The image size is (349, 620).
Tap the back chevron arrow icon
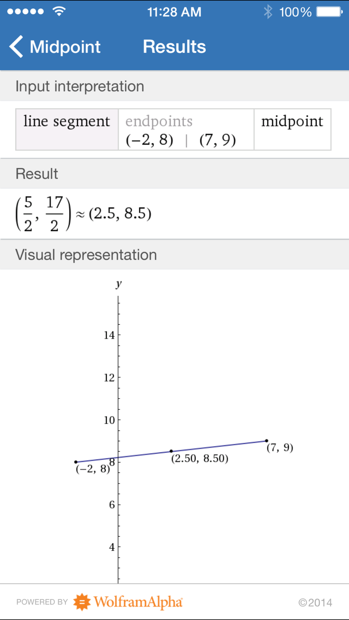tap(16, 46)
